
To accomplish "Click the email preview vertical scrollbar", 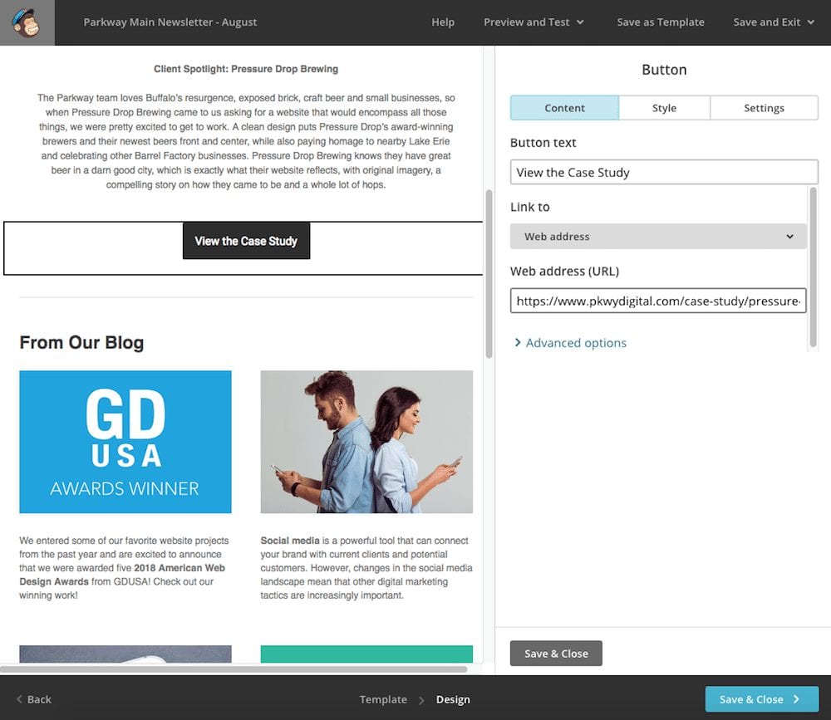I will tap(489, 273).
